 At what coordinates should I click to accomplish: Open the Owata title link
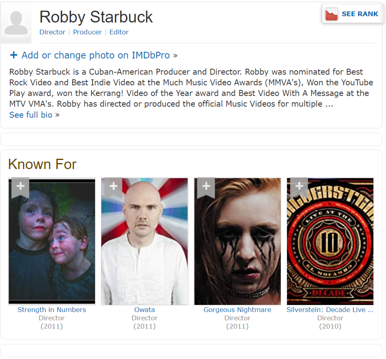[x=145, y=310]
